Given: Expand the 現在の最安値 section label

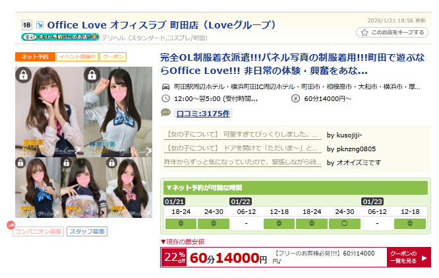Looking at the screenshot, I should (x=183, y=242).
